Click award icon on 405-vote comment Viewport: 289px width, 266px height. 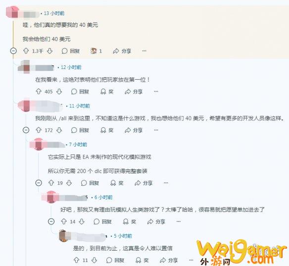click(x=103, y=92)
